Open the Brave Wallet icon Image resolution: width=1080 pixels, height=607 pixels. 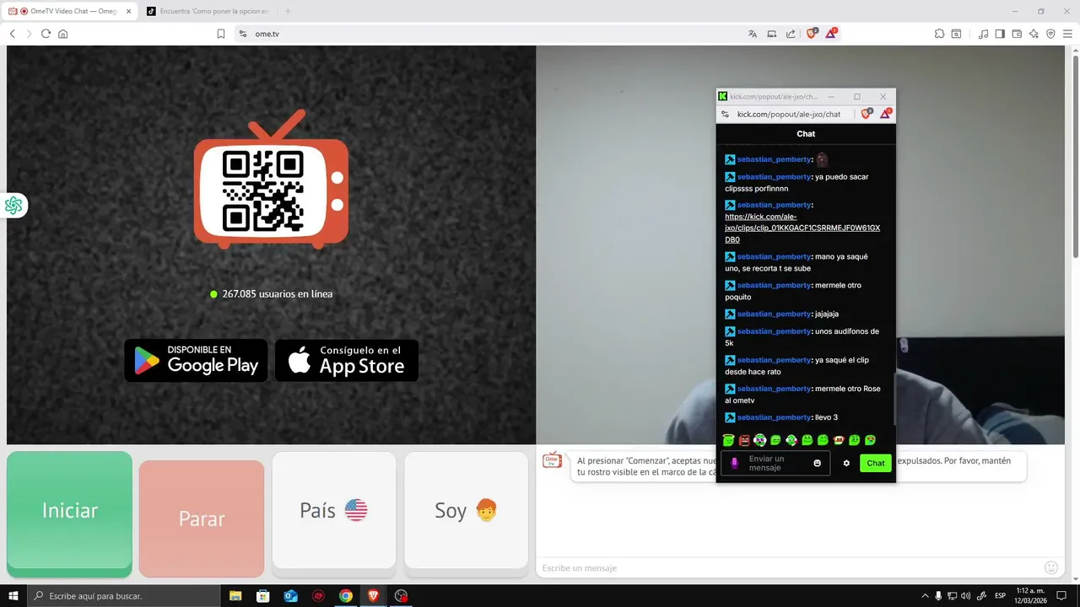click(x=1017, y=34)
